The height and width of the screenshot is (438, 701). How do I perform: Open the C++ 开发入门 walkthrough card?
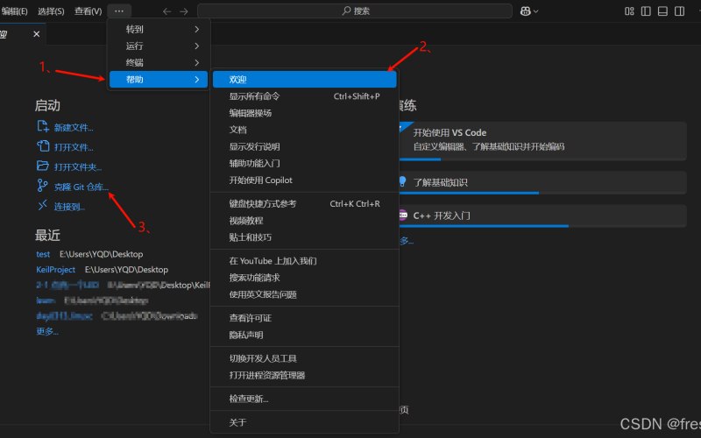point(542,215)
